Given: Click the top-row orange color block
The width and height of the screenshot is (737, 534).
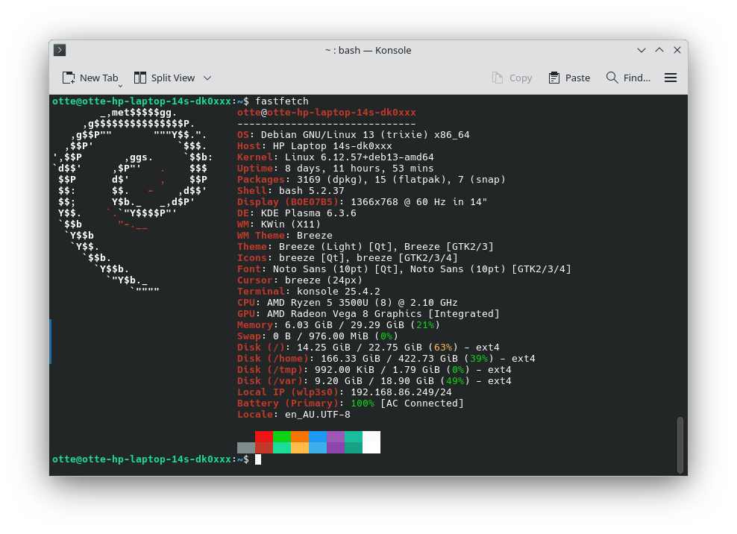Looking at the screenshot, I should 299,436.
